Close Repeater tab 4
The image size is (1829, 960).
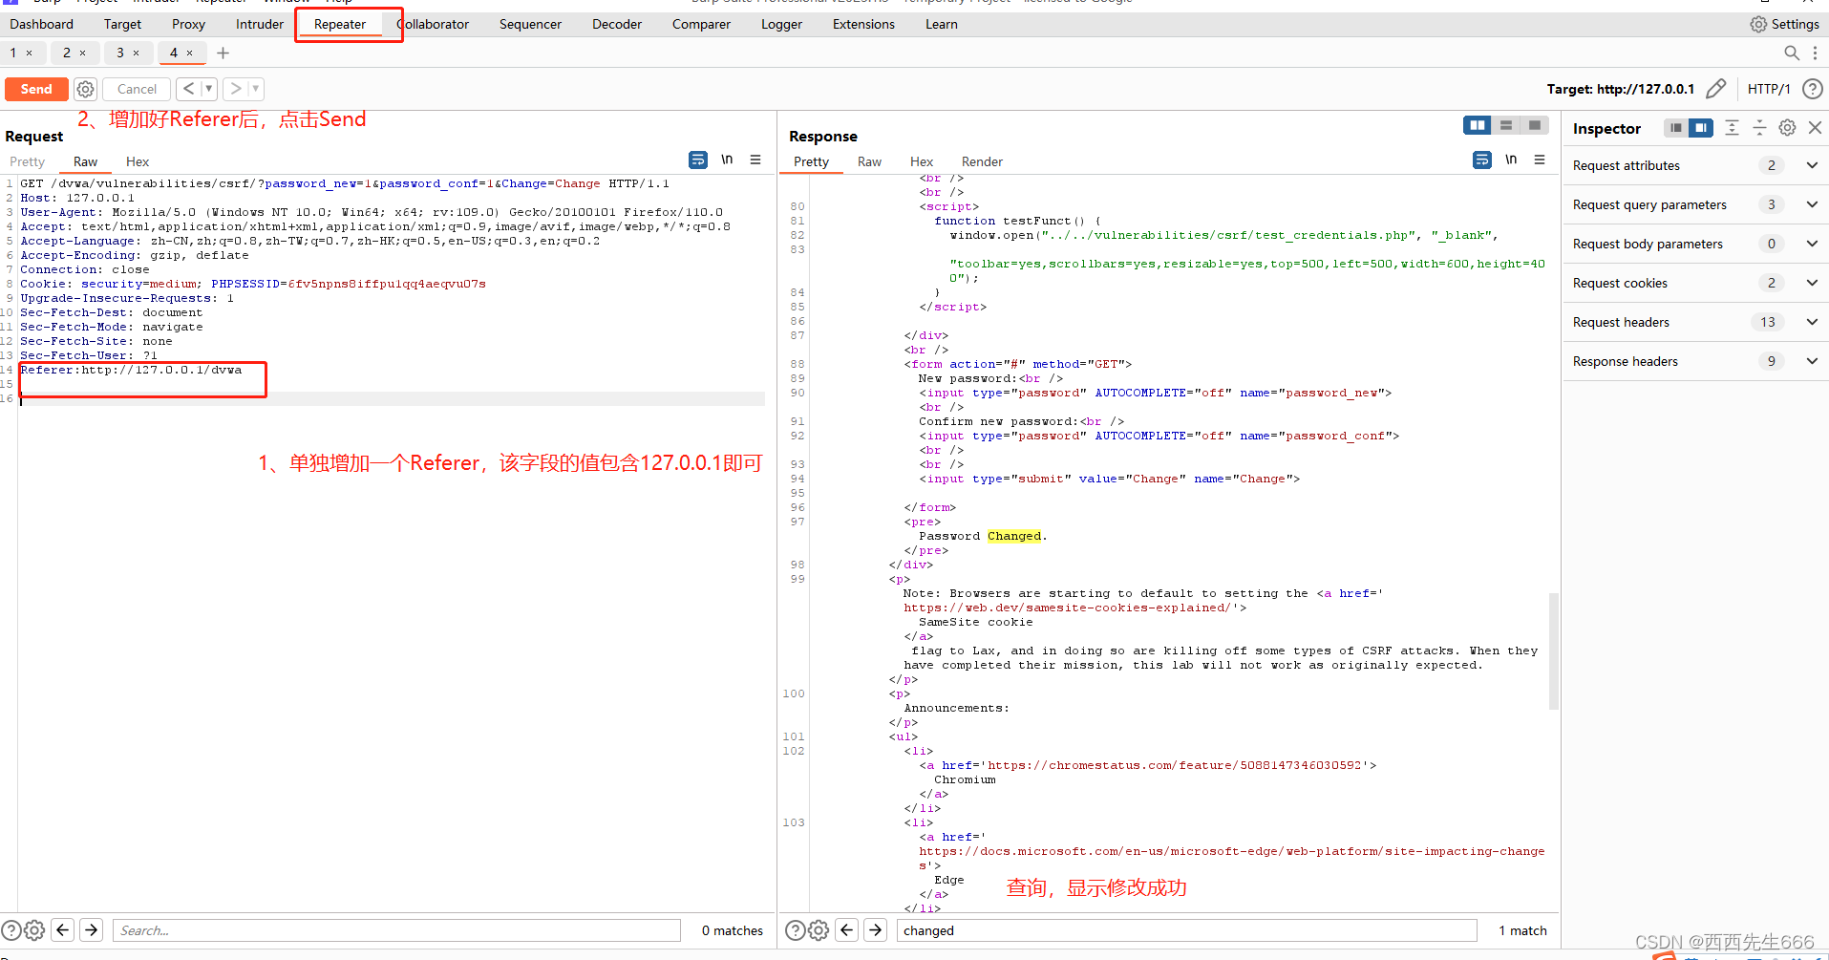[x=189, y=53]
